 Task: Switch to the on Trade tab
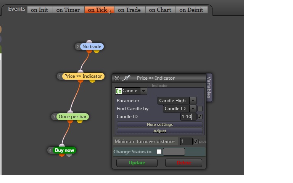(129, 10)
